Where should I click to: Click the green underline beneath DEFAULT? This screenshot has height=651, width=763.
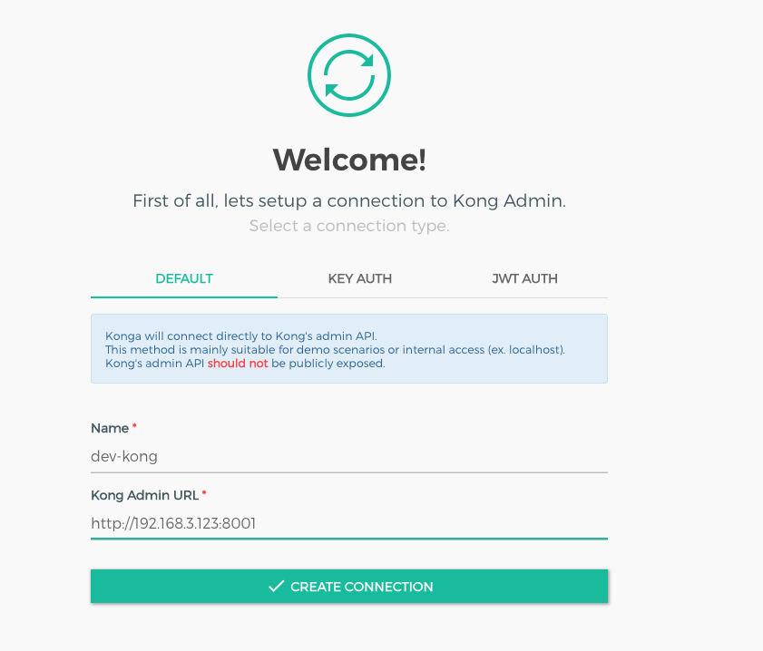[183, 295]
